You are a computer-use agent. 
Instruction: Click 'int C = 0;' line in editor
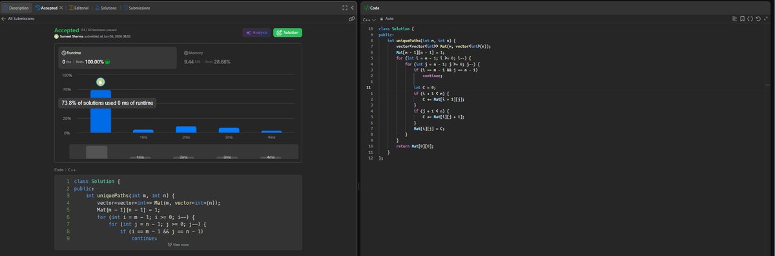[x=425, y=87]
